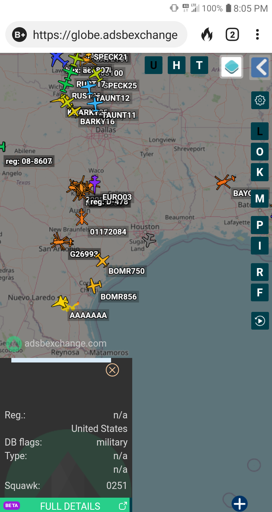Click the 01172084 label
Screen dimensions: 272x512
tap(108, 232)
